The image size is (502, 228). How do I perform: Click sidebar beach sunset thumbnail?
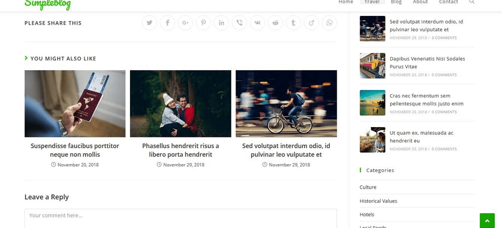[x=373, y=103]
